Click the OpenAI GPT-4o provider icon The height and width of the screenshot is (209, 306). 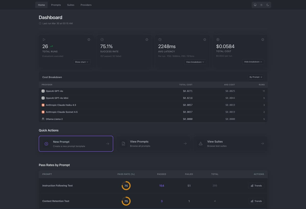43,91
